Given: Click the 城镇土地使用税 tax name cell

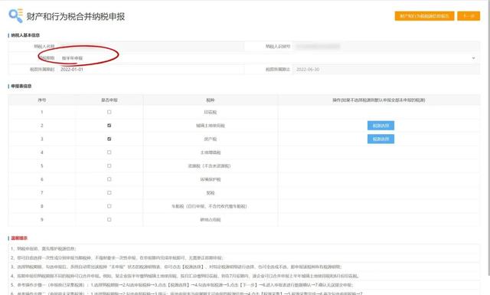Looking at the screenshot, I should click(x=211, y=126).
